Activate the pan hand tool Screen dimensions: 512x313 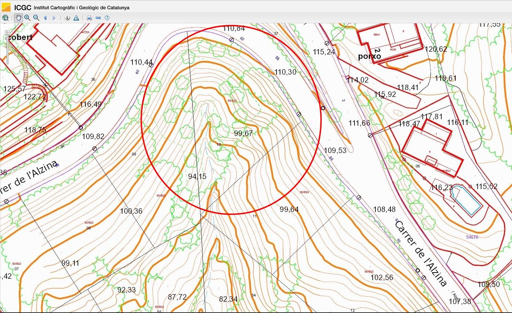pyautogui.click(x=18, y=18)
